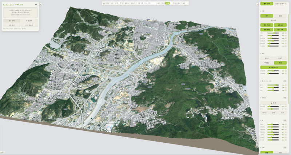Collapse the 날씨 section header
This screenshot has width=291, height=155.
(262, 148)
